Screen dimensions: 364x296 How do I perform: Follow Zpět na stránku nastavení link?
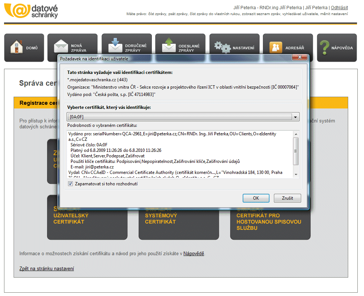[47, 268]
